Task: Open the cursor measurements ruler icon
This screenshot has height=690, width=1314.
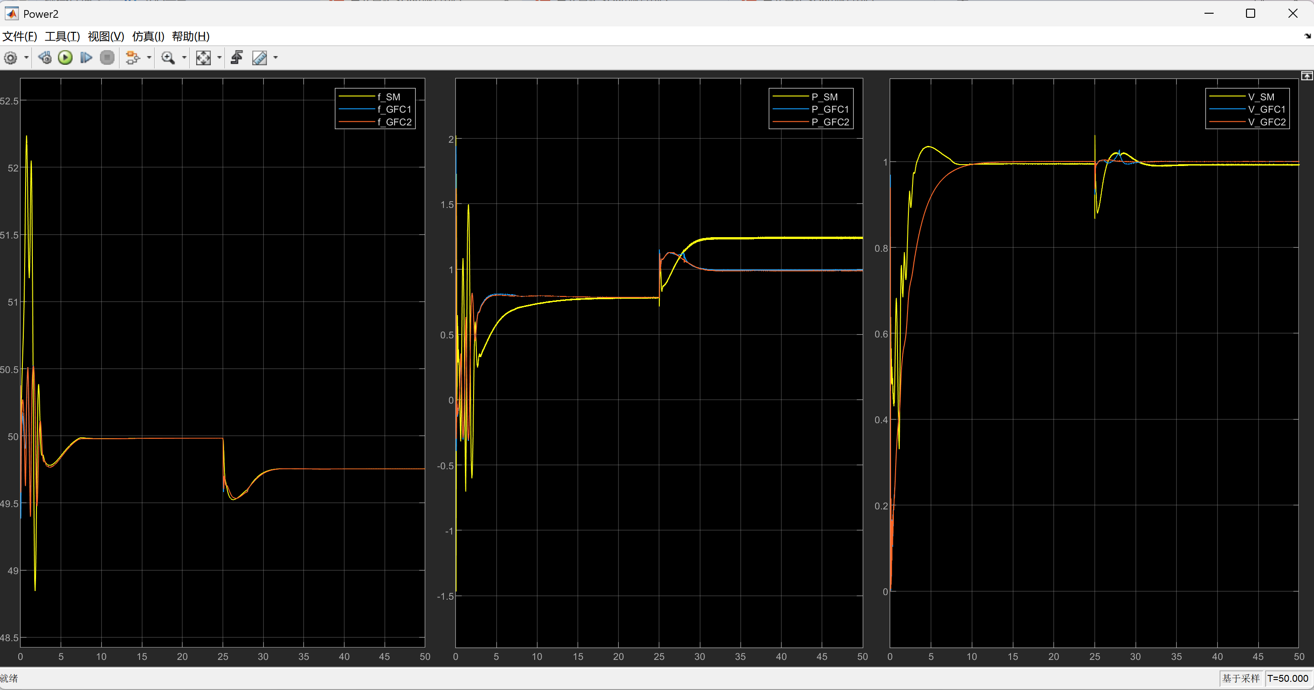Action: pyautogui.click(x=260, y=58)
